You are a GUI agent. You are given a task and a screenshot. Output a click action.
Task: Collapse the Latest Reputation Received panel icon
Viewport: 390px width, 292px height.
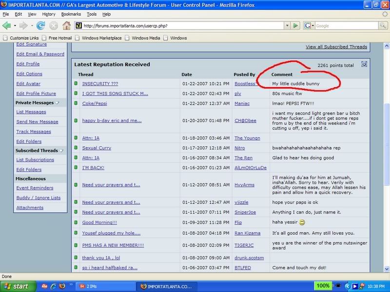coord(364,64)
